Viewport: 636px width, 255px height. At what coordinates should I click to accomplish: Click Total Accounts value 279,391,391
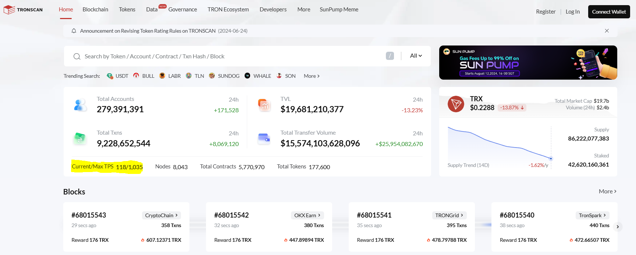pos(120,109)
